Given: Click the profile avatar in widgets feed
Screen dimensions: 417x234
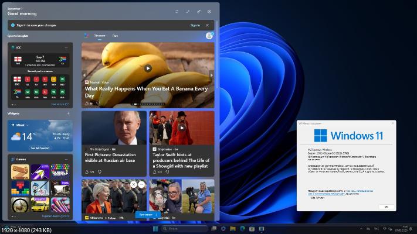Looking at the screenshot, I should click(209, 36).
